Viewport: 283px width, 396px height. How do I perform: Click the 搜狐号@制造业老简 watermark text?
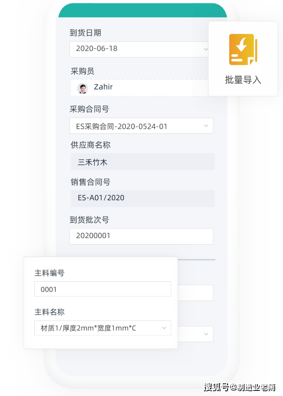tap(239, 387)
